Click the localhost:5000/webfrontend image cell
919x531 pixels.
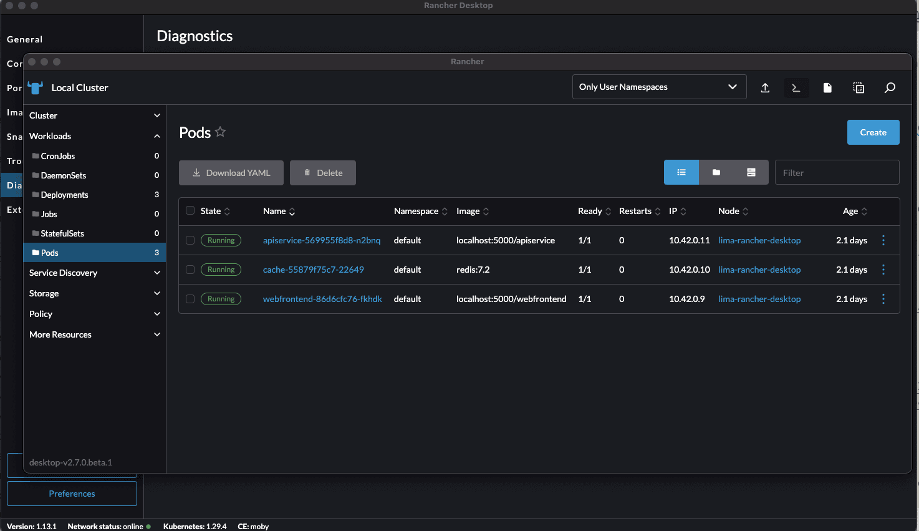511,299
